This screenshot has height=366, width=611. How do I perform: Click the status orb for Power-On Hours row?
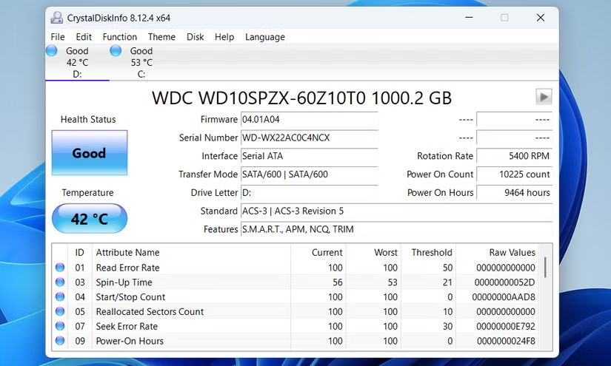pyautogui.click(x=60, y=341)
